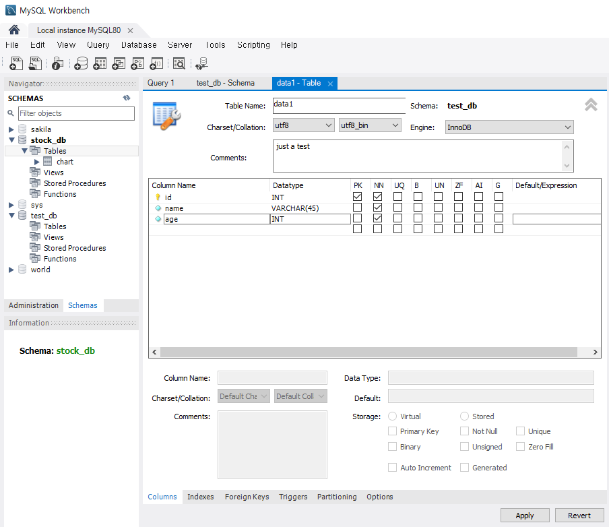Expand the chart table node
The height and width of the screenshot is (527, 609).
(x=37, y=162)
